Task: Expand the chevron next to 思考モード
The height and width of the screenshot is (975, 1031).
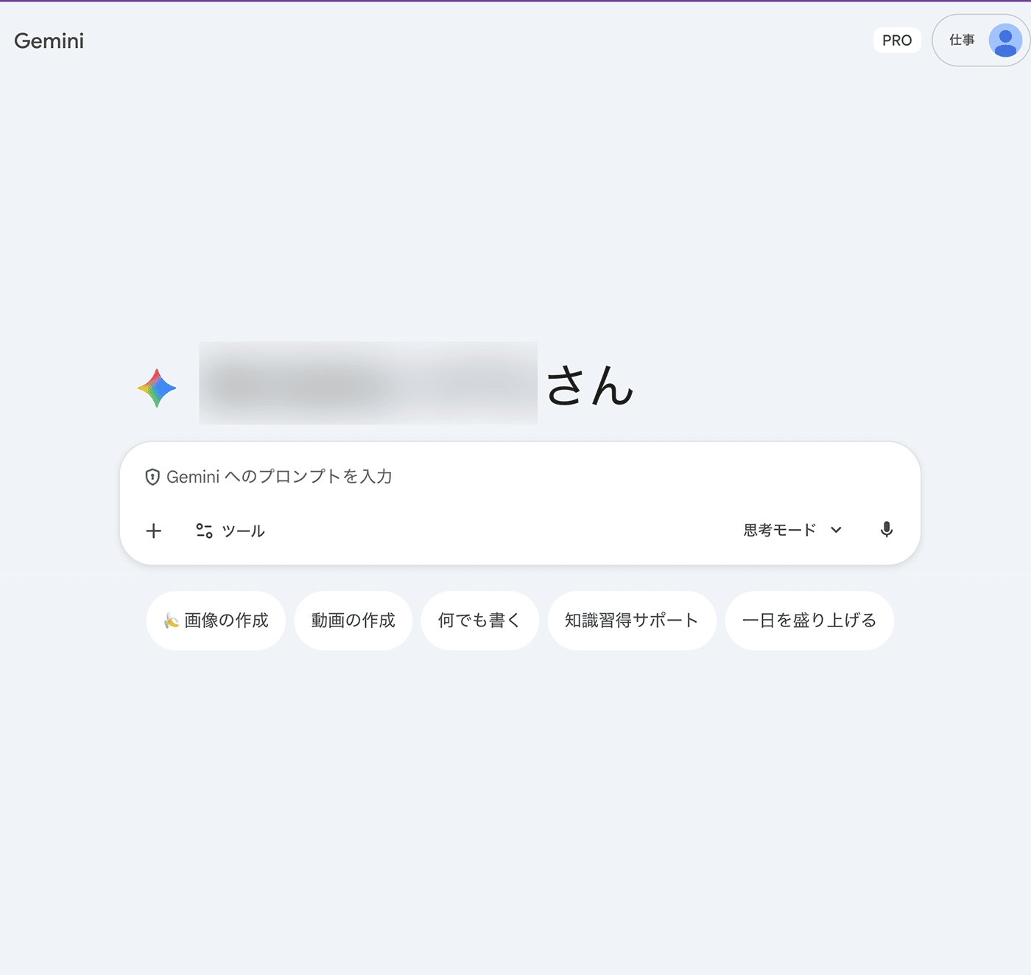Action: (x=836, y=530)
